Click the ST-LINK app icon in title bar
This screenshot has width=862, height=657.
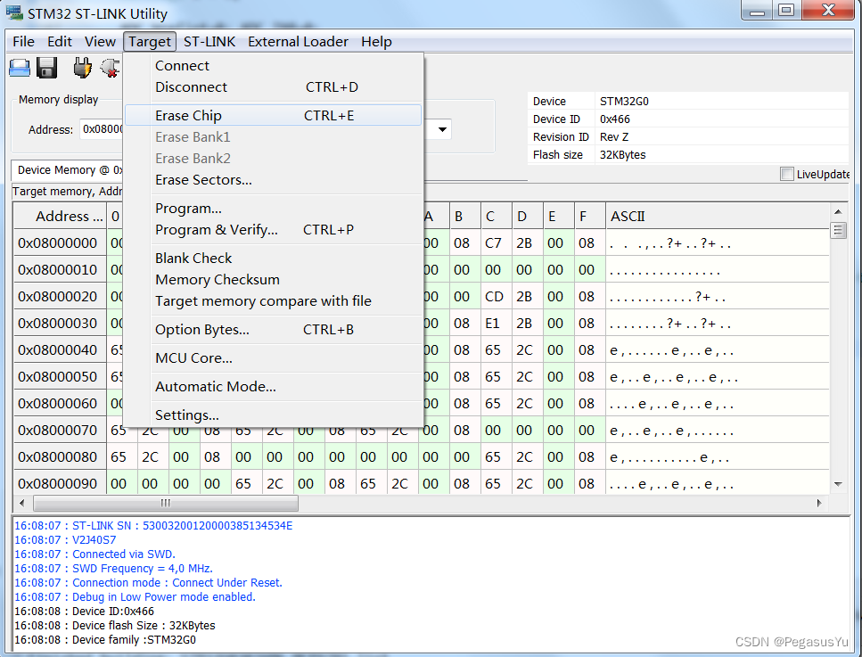click(13, 12)
